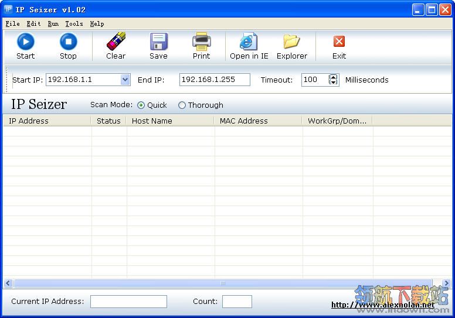Start the IP scan with the Start icon
Image resolution: width=455 pixels, height=318 pixels.
(26, 42)
